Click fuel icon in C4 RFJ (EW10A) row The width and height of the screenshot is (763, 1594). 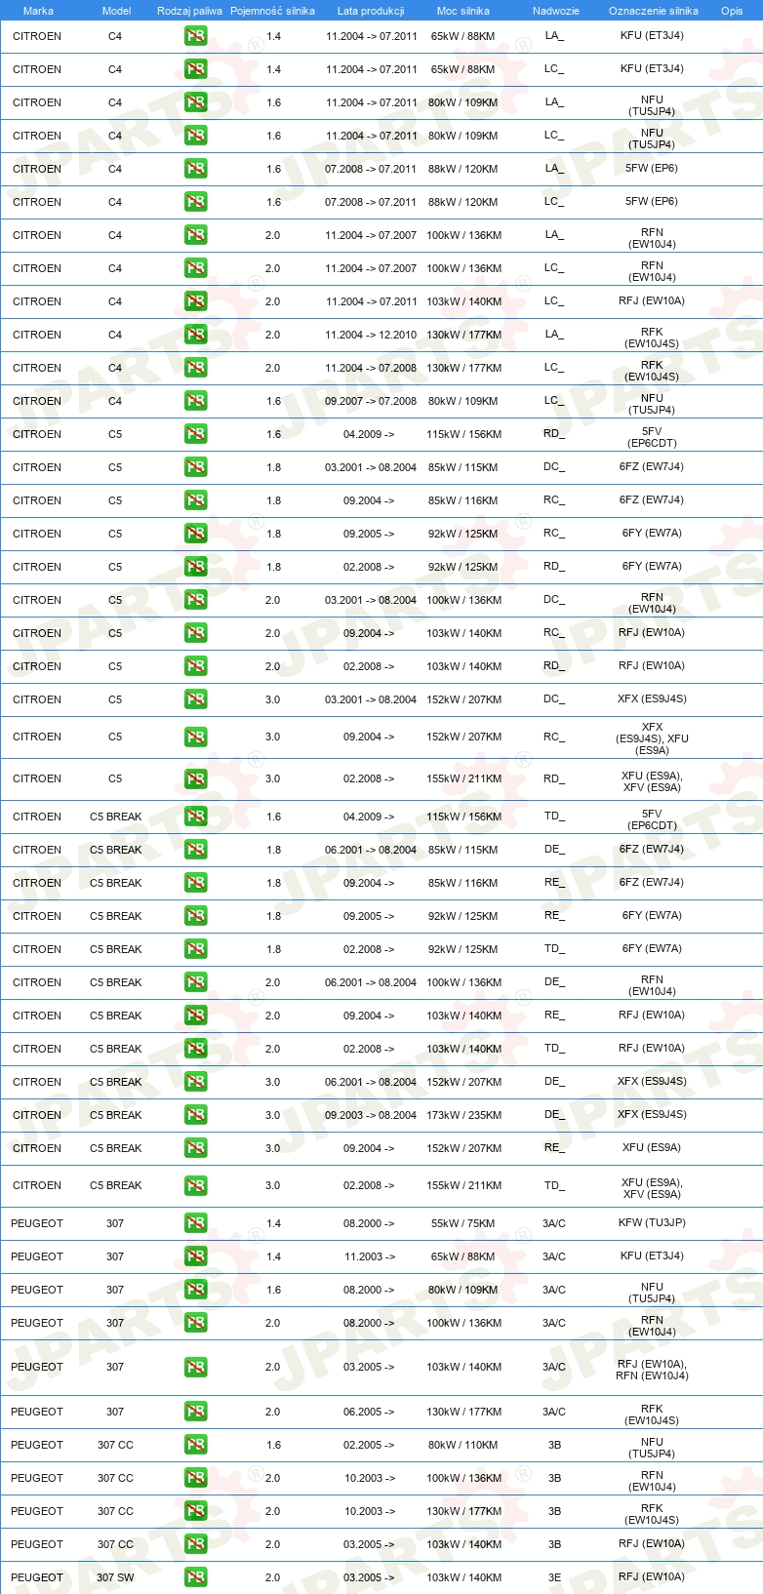tap(196, 301)
